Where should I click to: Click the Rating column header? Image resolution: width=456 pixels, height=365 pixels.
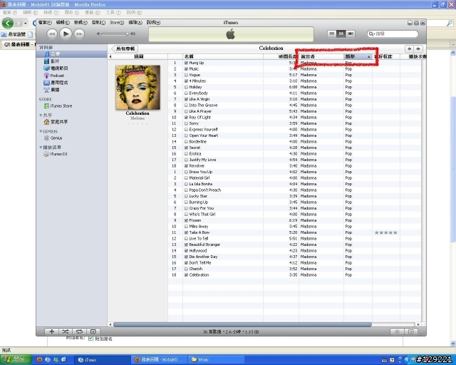click(386, 56)
